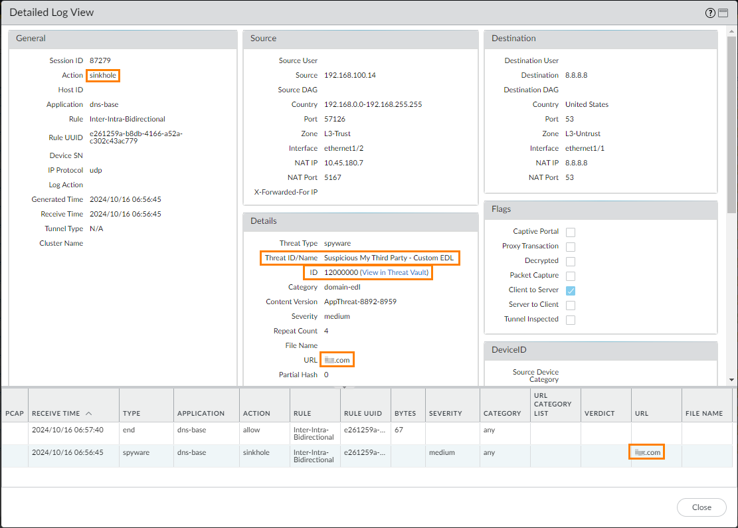Check the Packet Capture flag

click(570, 276)
